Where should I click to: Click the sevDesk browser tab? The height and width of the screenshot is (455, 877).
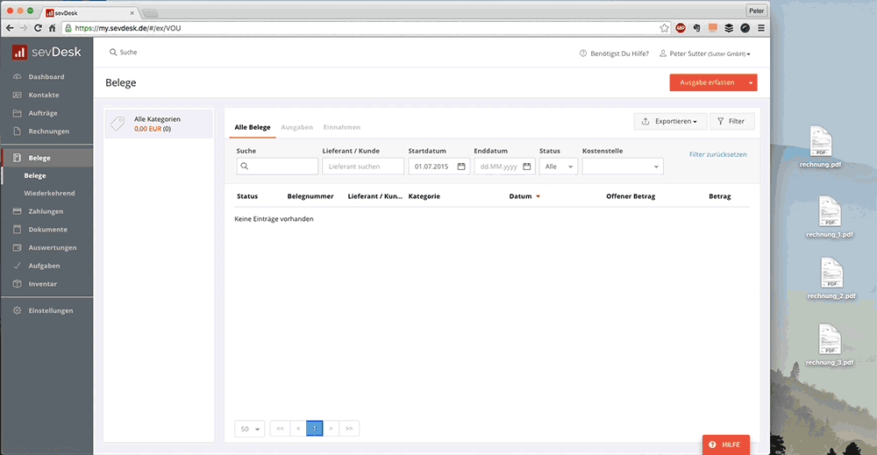tap(90, 13)
